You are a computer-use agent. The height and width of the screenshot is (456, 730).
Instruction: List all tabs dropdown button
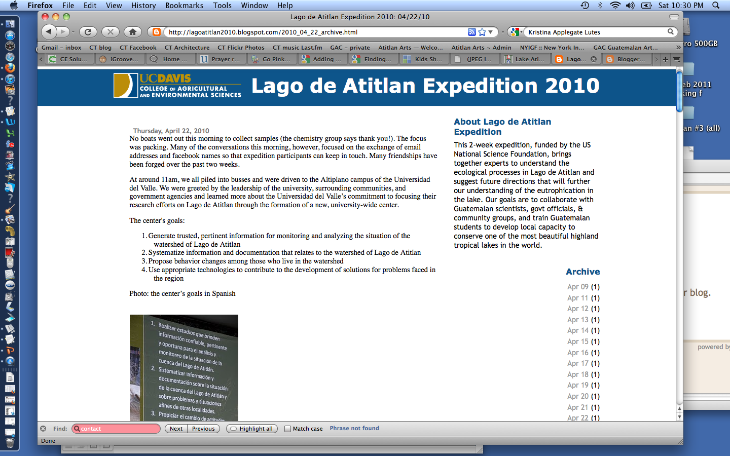677,59
